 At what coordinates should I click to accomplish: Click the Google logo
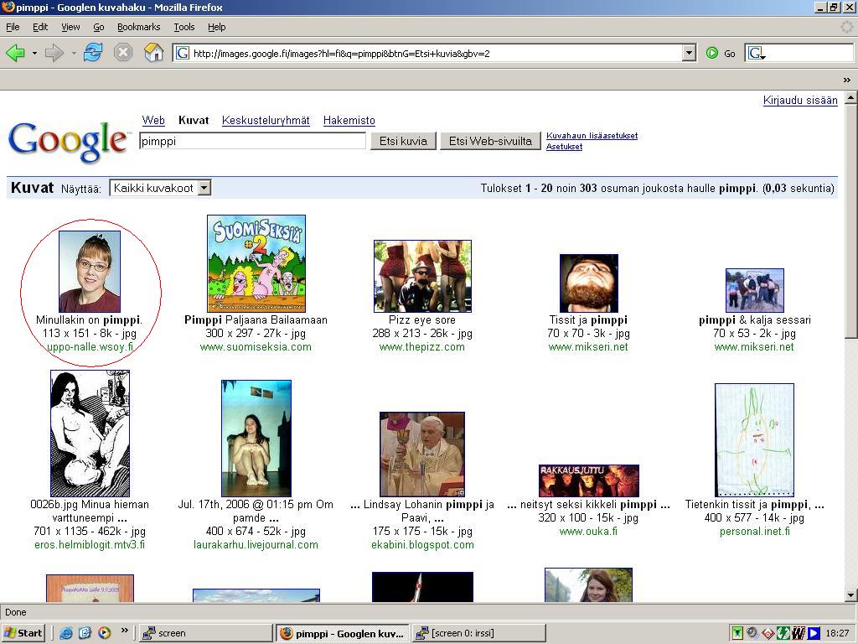(68, 141)
